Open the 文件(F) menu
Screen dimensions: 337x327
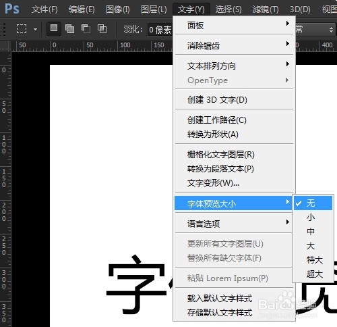[44, 9]
